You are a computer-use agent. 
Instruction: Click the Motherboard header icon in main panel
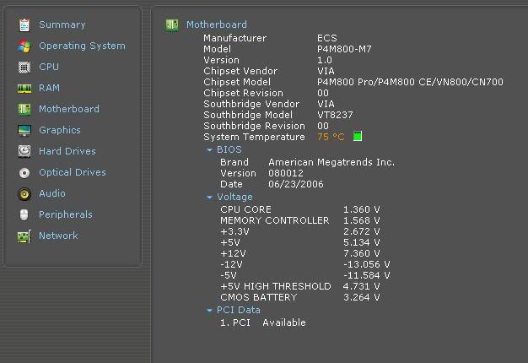click(x=172, y=24)
